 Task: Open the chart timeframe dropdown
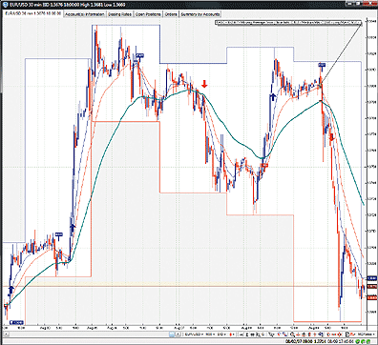point(210,335)
